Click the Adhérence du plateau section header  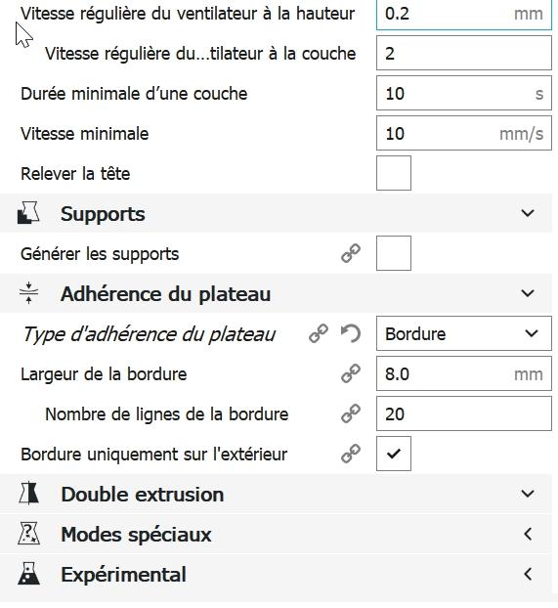click(276, 293)
